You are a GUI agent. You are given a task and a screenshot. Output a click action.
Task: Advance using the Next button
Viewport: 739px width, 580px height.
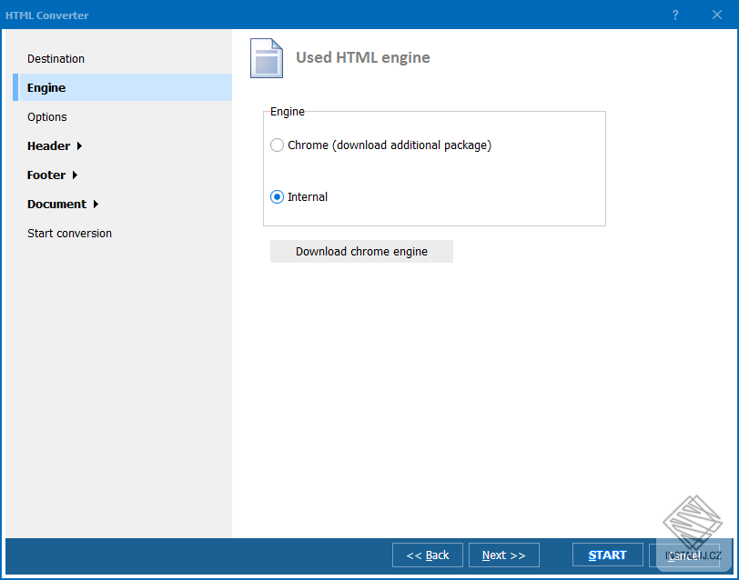(x=503, y=555)
